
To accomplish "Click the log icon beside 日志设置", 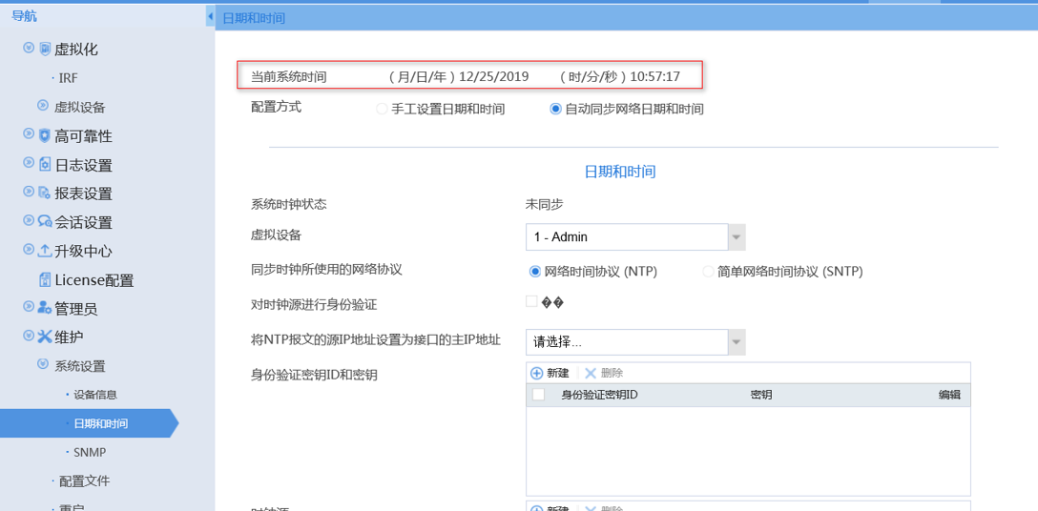I will [x=44, y=164].
